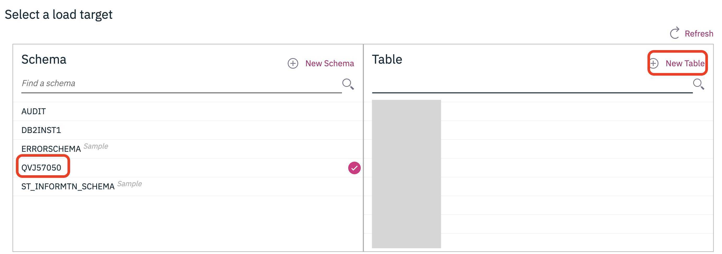Click the plus icon beside New Table
The height and width of the screenshot is (254, 722).
click(x=654, y=63)
